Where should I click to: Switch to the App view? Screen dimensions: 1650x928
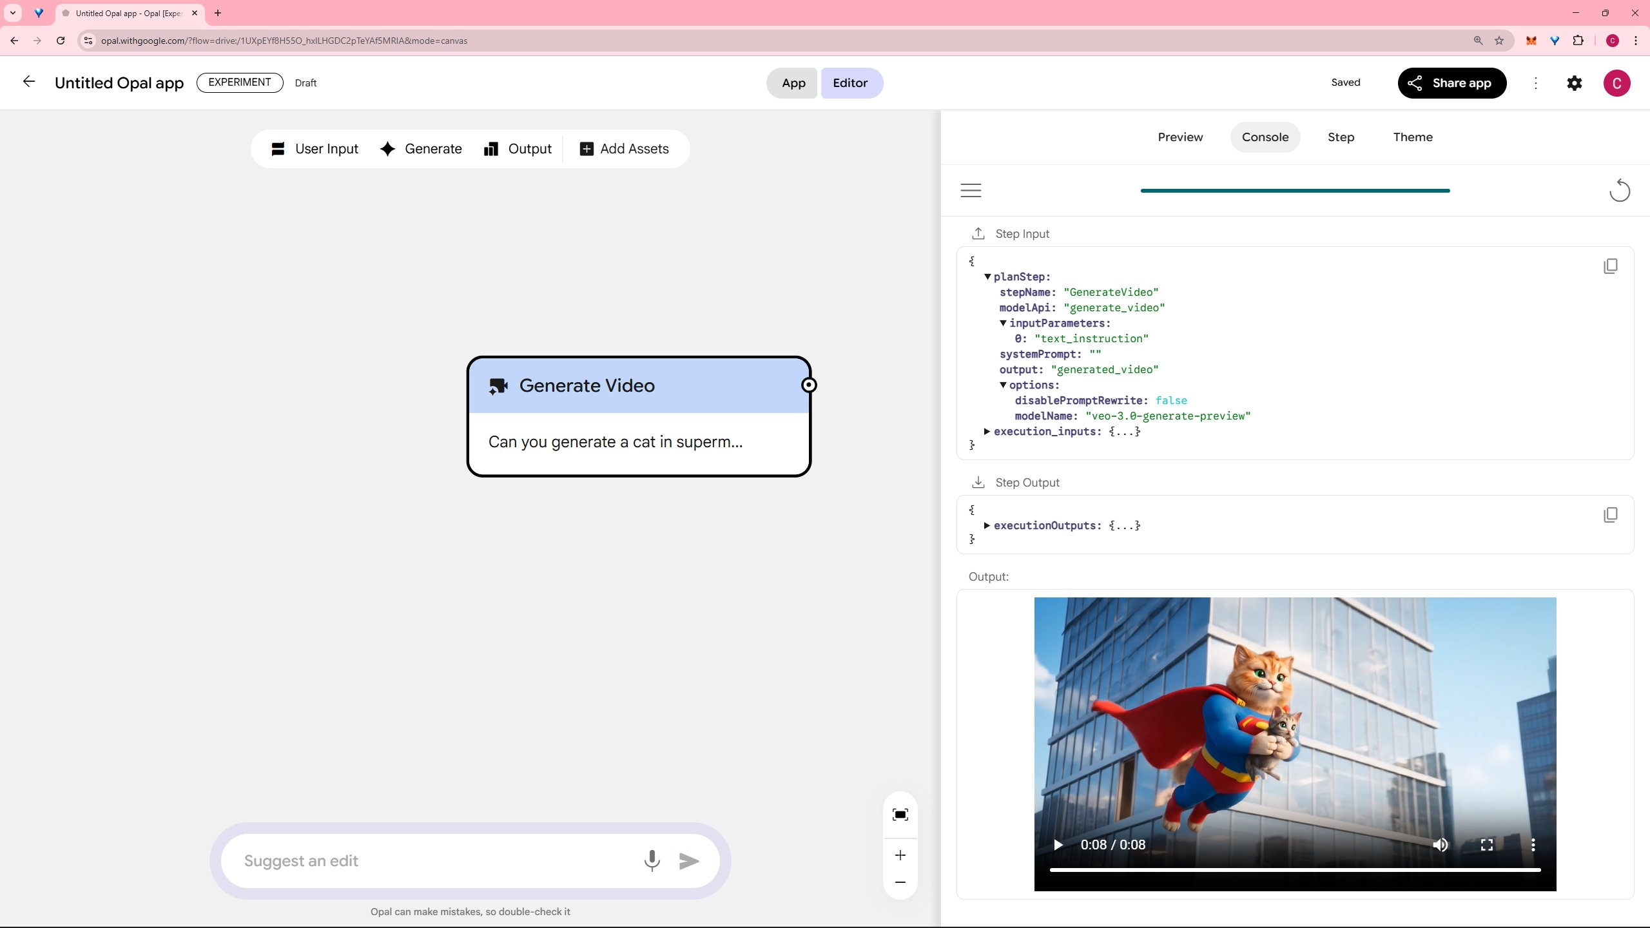click(x=793, y=83)
